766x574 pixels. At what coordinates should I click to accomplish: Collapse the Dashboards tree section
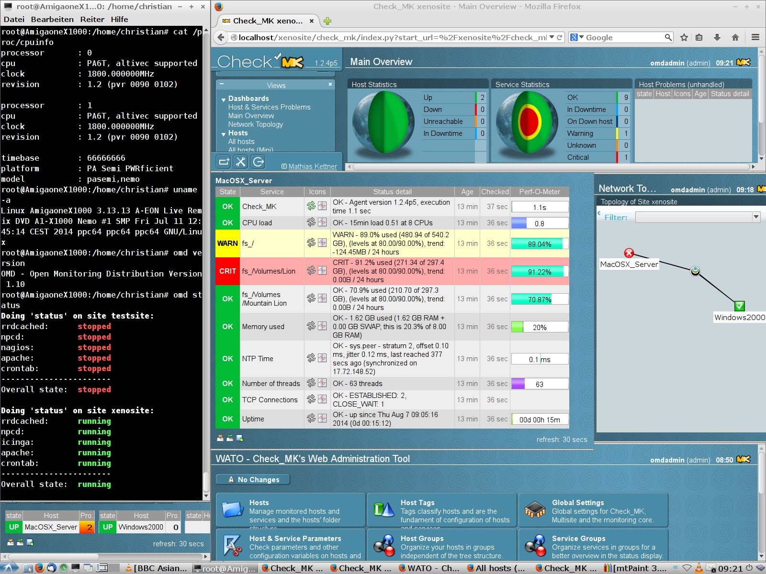pyautogui.click(x=224, y=99)
